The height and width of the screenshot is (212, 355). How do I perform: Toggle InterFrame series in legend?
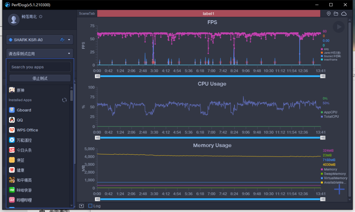(329, 60)
